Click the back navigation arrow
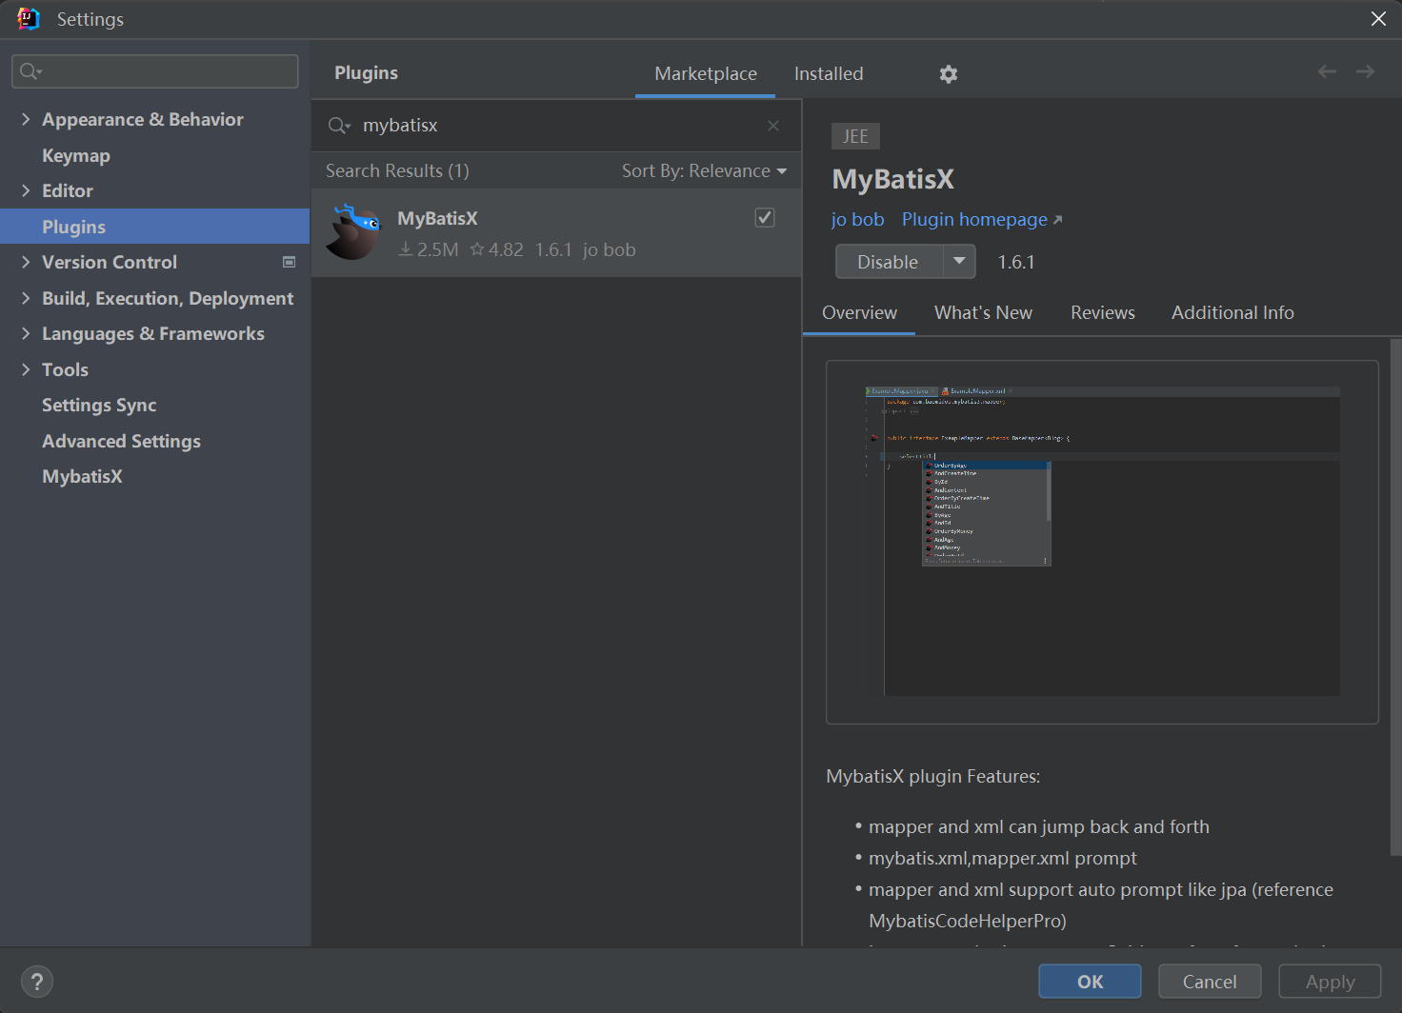The image size is (1402, 1013). [1327, 71]
